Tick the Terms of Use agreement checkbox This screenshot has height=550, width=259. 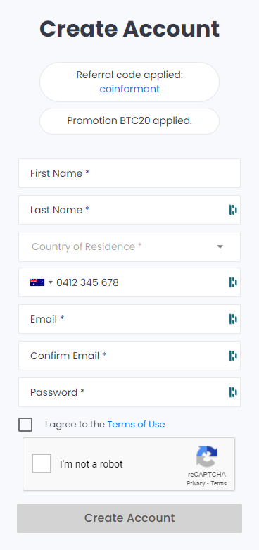(25, 425)
